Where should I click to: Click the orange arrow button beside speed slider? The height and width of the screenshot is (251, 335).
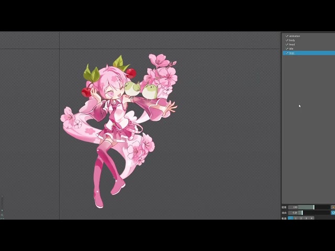point(333,207)
